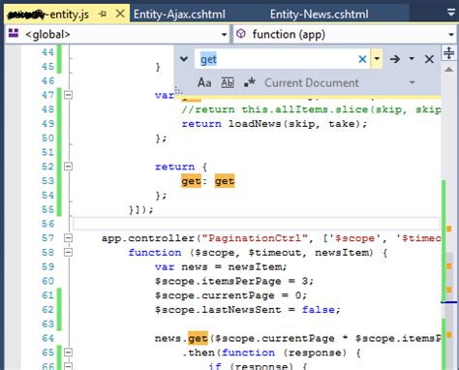This screenshot has width=459, height=370.
Task: Click the 'false' keyword on line 62
Action: (319, 310)
